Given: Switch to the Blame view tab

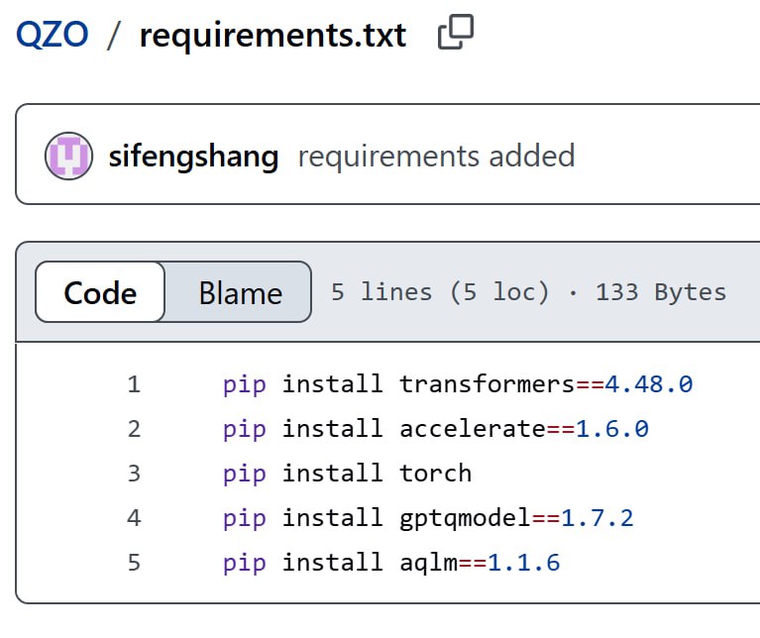Looking at the screenshot, I should (240, 292).
